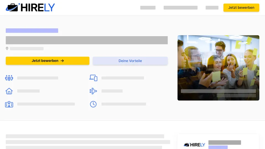Image resolution: width=265 pixels, height=149 pixels.
Task: Open the third header navigation item
Action: tap(212, 8)
